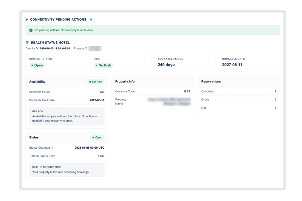Select the 249 value in the Bookable Period row
The height and width of the screenshot is (201, 302).
pyautogui.click(x=102, y=92)
